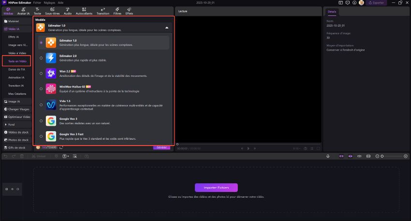Select the Google Veo 3 Fast radio button
411x221 pixels.
pos(41,136)
